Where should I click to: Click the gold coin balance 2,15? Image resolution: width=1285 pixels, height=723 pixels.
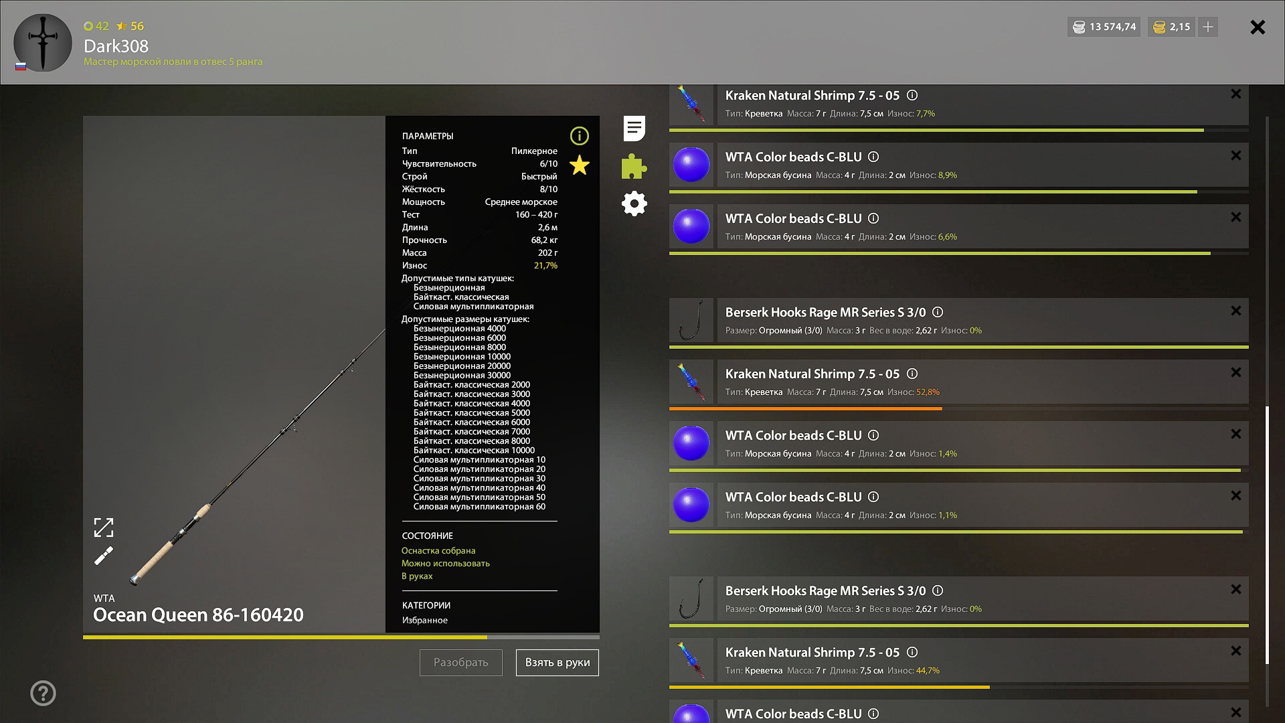tap(1171, 27)
